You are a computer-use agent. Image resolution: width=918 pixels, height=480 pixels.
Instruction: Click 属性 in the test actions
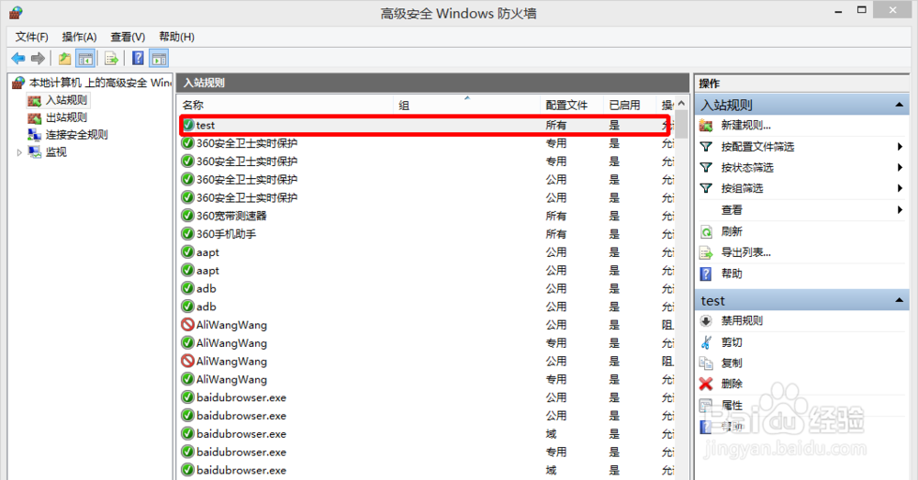coord(732,405)
